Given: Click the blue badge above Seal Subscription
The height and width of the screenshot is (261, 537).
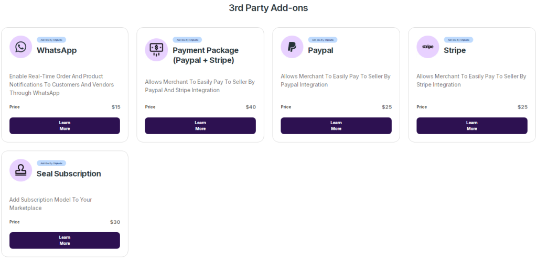Looking at the screenshot, I should click(x=51, y=163).
